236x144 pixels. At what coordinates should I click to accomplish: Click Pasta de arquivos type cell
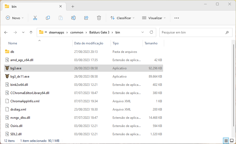(125, 52)
